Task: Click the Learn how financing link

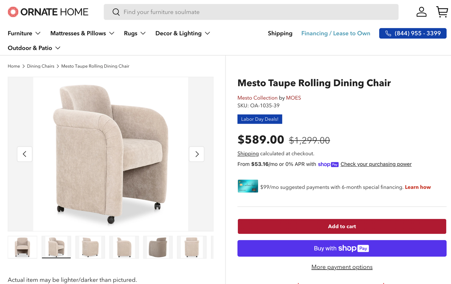Action: point(418,187)
